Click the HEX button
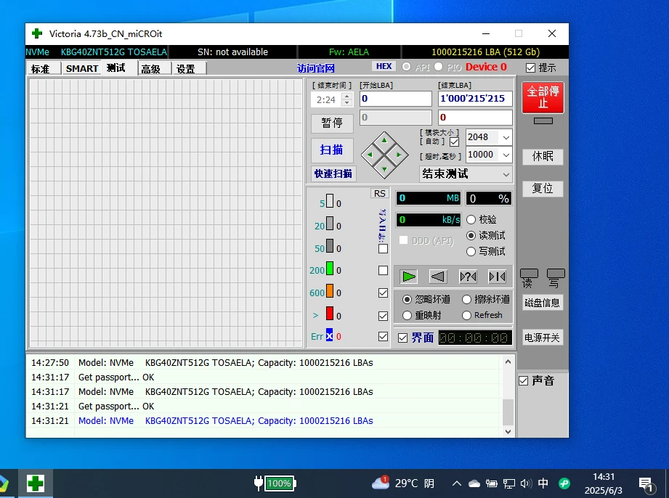 (x=384, y=66)
